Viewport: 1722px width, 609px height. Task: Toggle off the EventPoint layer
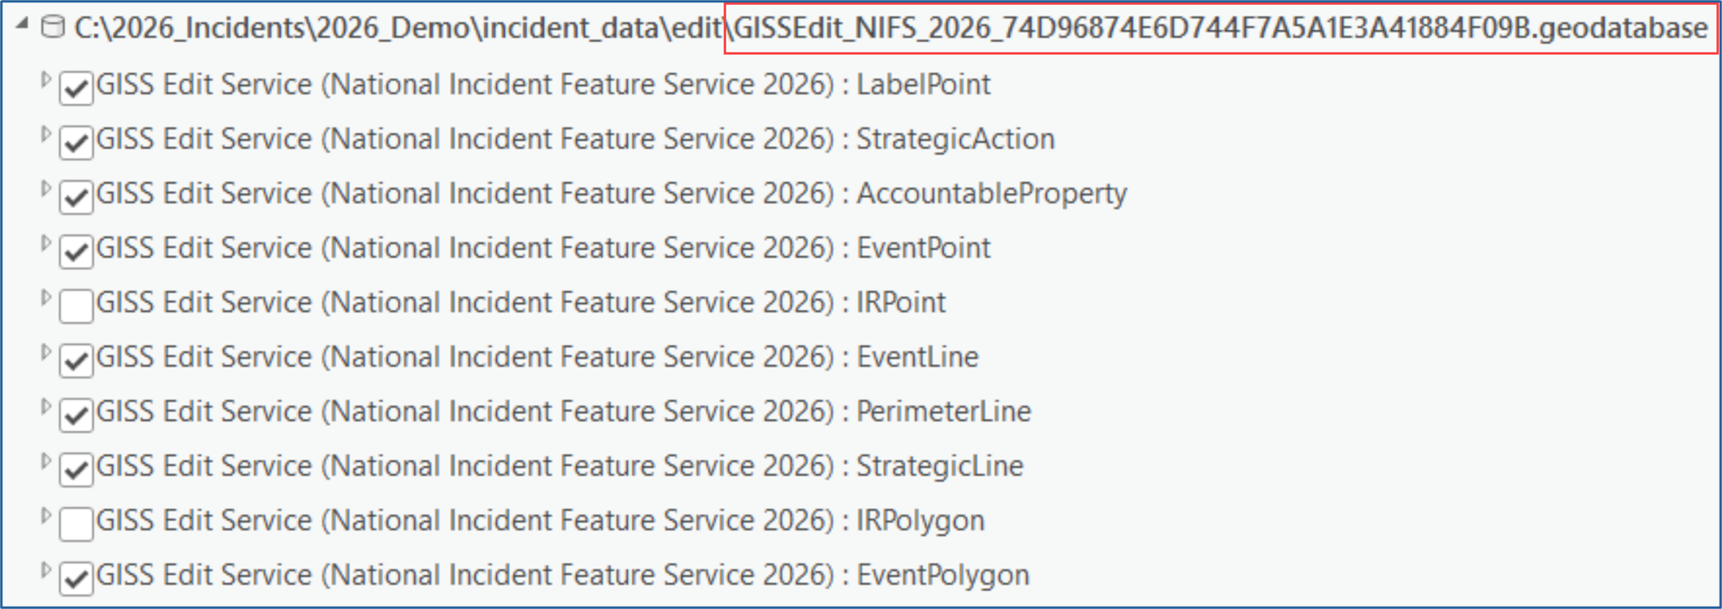tap(76, 250)
